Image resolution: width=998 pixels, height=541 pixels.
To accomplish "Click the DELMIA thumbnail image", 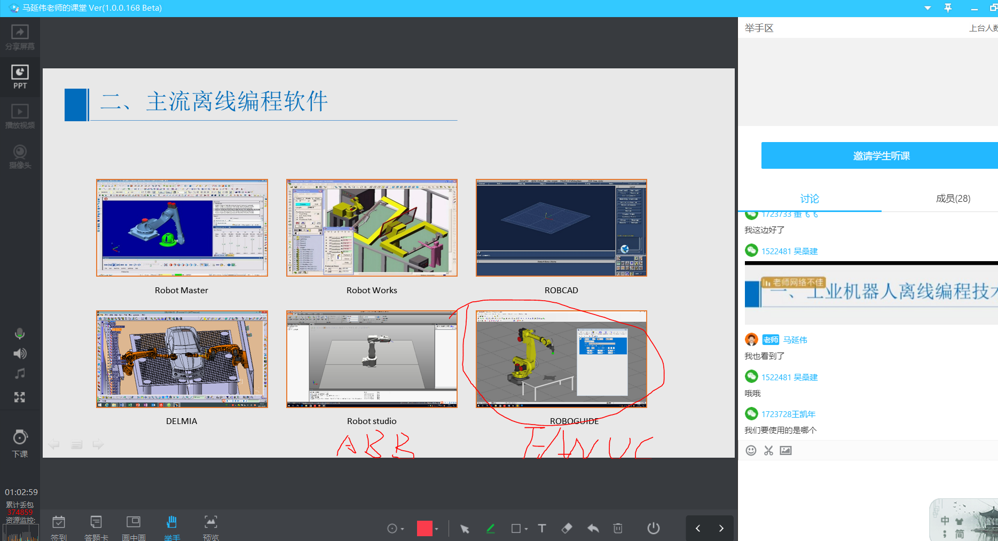I will [182, 359].
